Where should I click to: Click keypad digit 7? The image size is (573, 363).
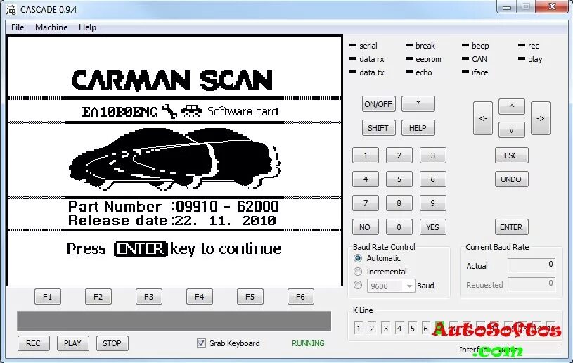366,203
